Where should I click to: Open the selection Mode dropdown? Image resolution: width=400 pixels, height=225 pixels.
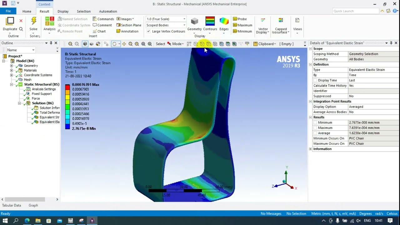tap(175, 44)
